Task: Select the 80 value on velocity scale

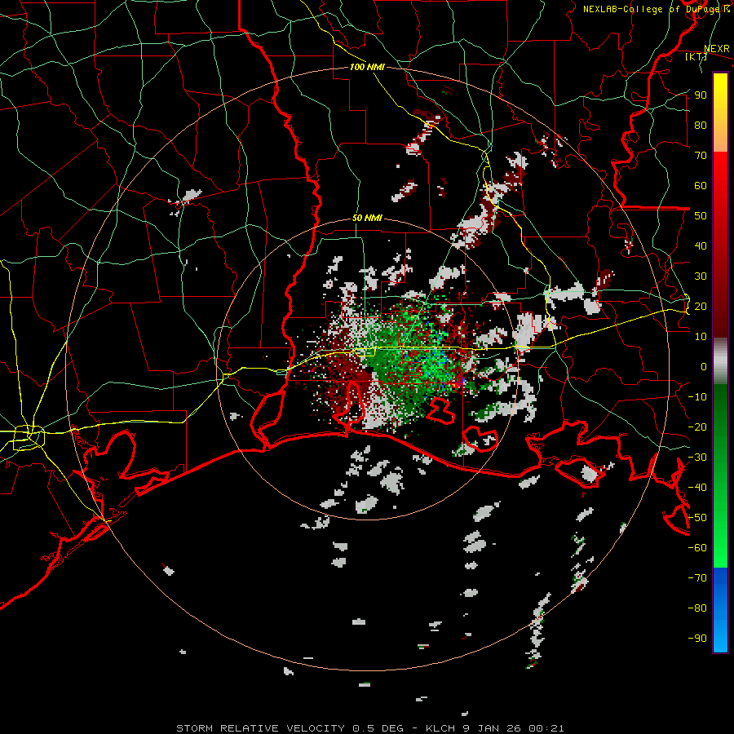Action: click(701, 126)
